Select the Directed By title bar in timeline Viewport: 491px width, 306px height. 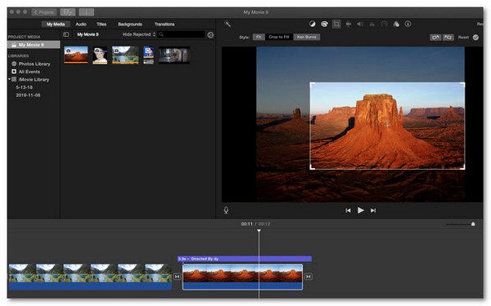click(x=244, y=259)
